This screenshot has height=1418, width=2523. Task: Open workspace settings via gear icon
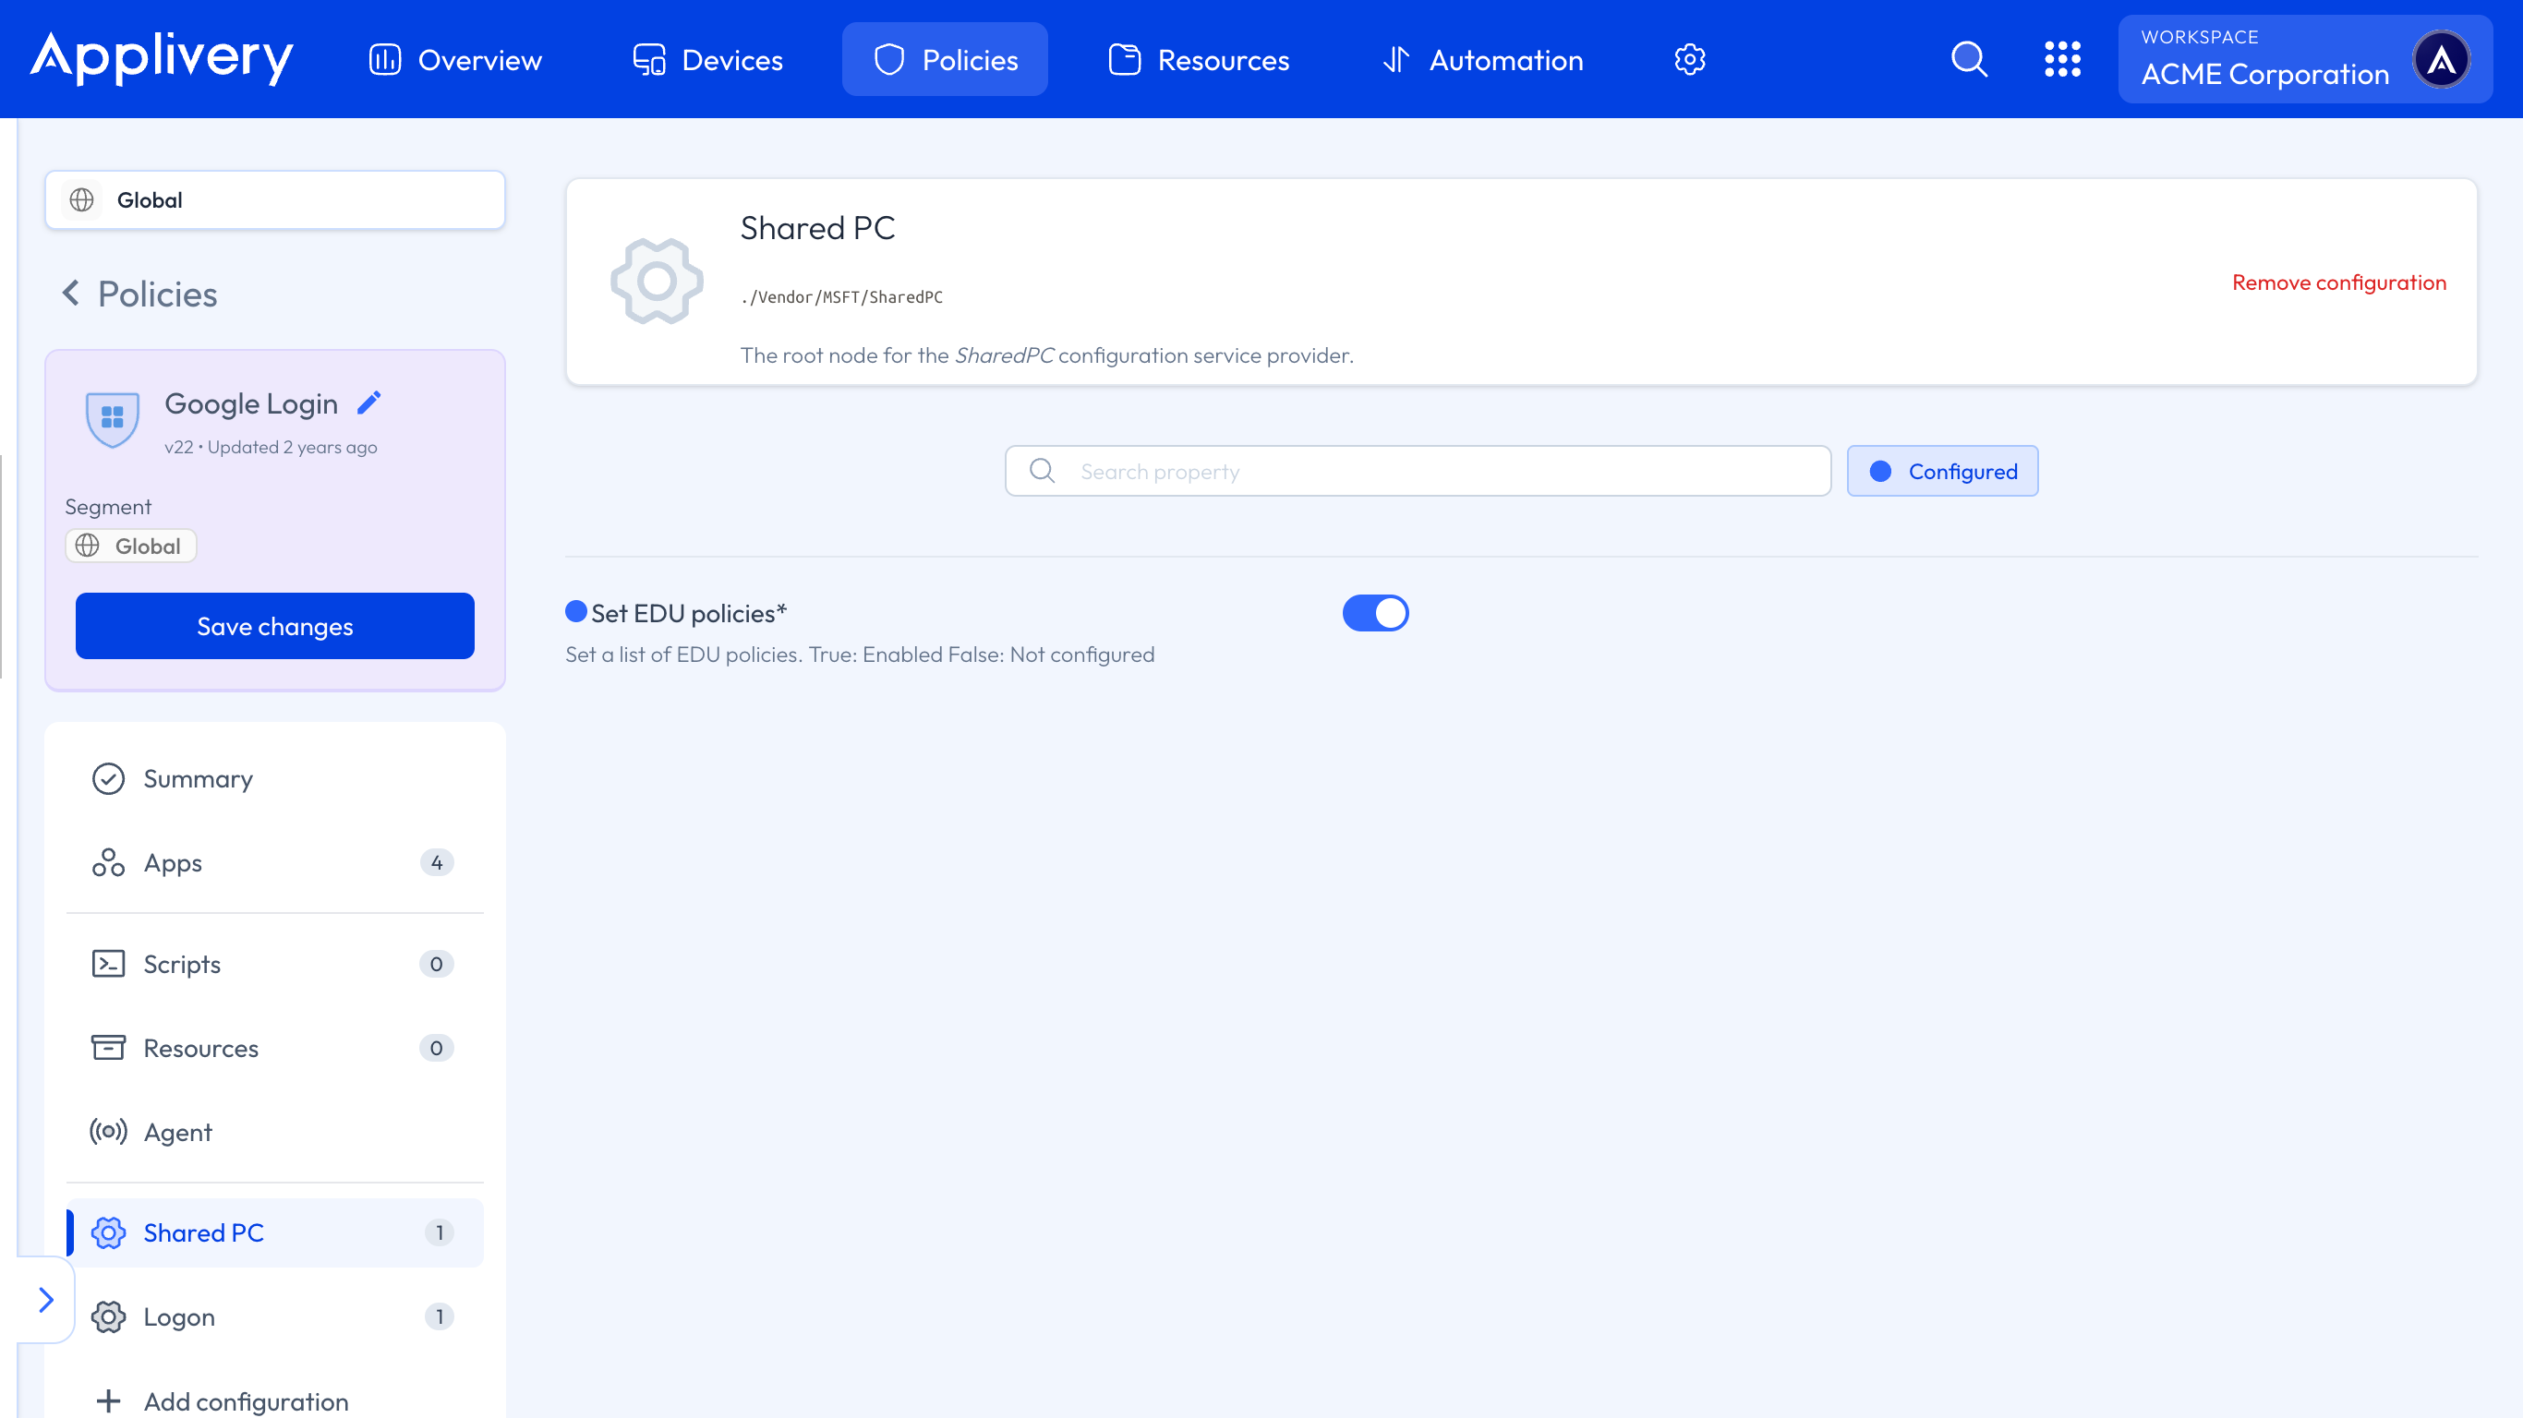tap(1688, 59)
